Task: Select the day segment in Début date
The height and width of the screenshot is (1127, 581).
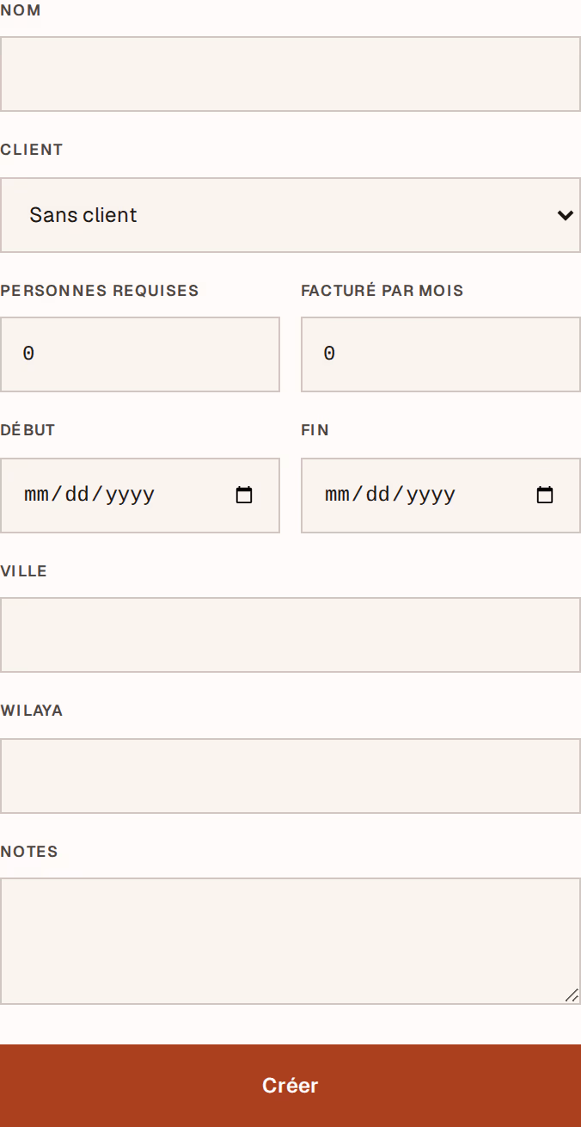Action: [79, 495]
